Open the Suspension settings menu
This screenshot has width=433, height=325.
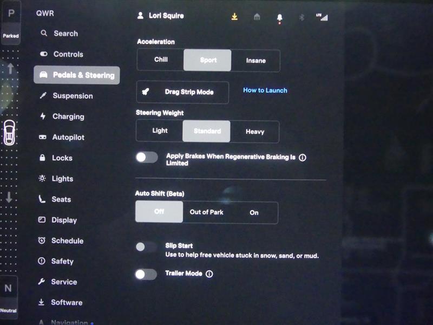pyautogui.click(x=73, y=96)
